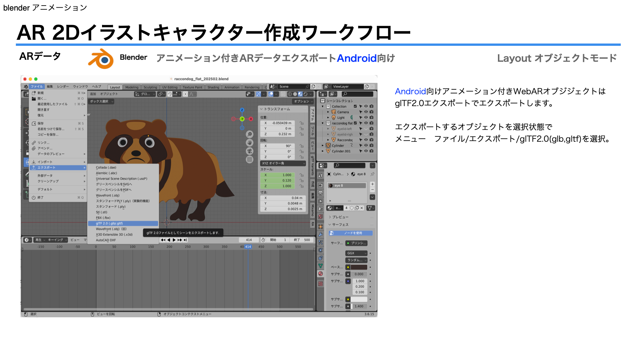
Task: Open インポート submenu in File menu
Action: (58, 162)
